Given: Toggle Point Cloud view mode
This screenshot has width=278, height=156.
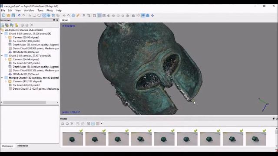Looking at the screenshot, I should (x=95, y=16).
